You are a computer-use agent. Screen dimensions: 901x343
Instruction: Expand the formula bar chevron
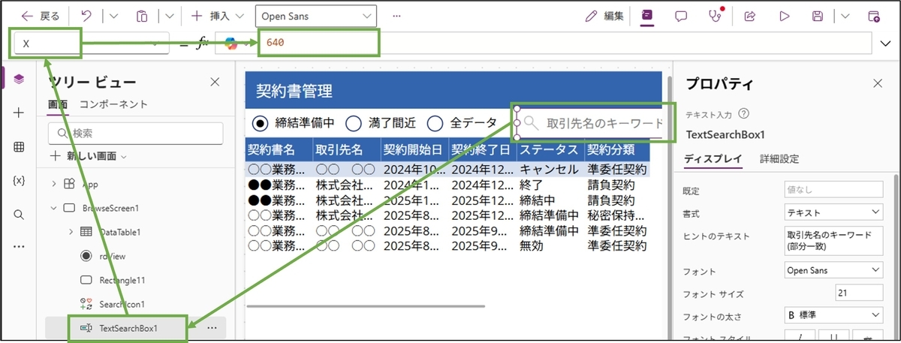pyautogui.click(x=884, y=44)
